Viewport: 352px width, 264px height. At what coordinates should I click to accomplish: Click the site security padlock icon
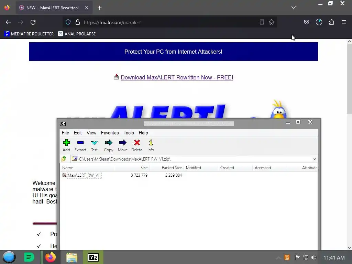coord(78,22)
